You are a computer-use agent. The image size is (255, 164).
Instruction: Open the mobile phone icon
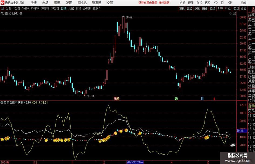222,3
